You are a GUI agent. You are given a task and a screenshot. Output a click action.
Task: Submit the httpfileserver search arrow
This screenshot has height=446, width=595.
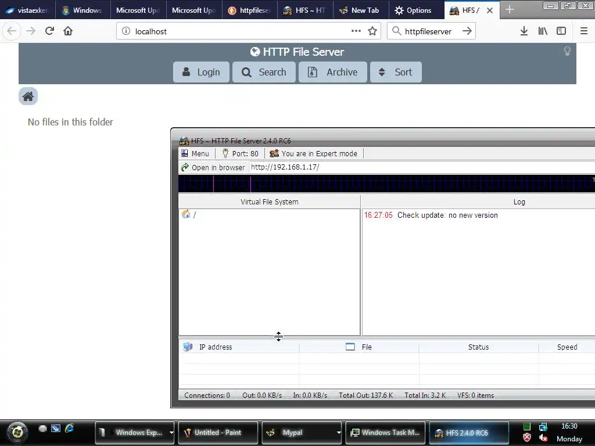pyautogui.click(x=467, y=31)
